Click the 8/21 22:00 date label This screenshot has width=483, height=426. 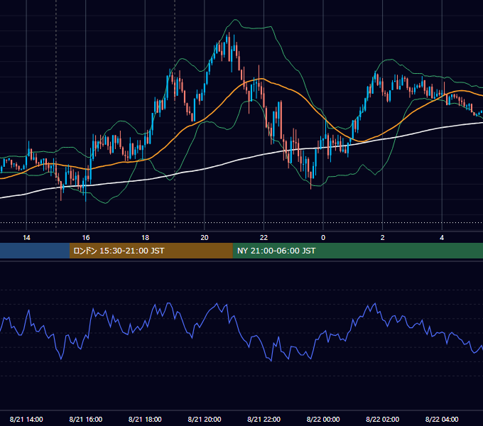click(264, 419)
